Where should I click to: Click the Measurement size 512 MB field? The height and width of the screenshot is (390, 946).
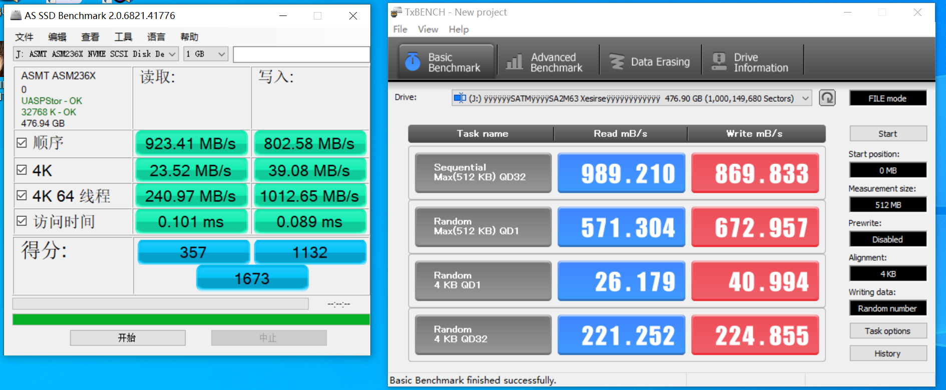pos(888,205)
